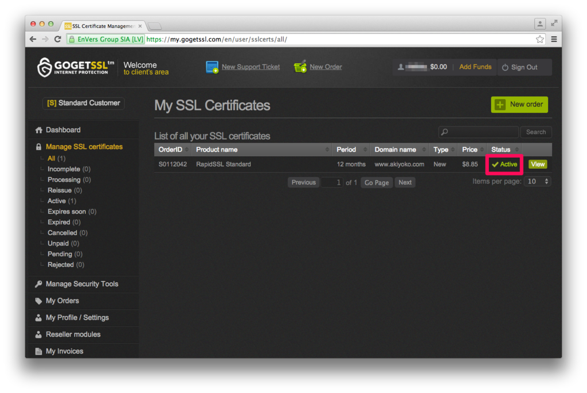Viewport: 587px width, 393px height.
Task: Sort table by Period column
Action: coord(351,150)
